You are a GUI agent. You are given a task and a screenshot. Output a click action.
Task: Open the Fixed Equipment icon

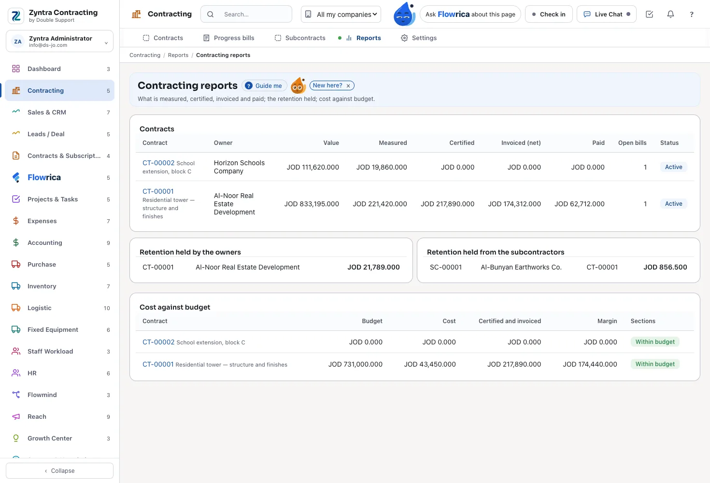(x=16, y=329)
